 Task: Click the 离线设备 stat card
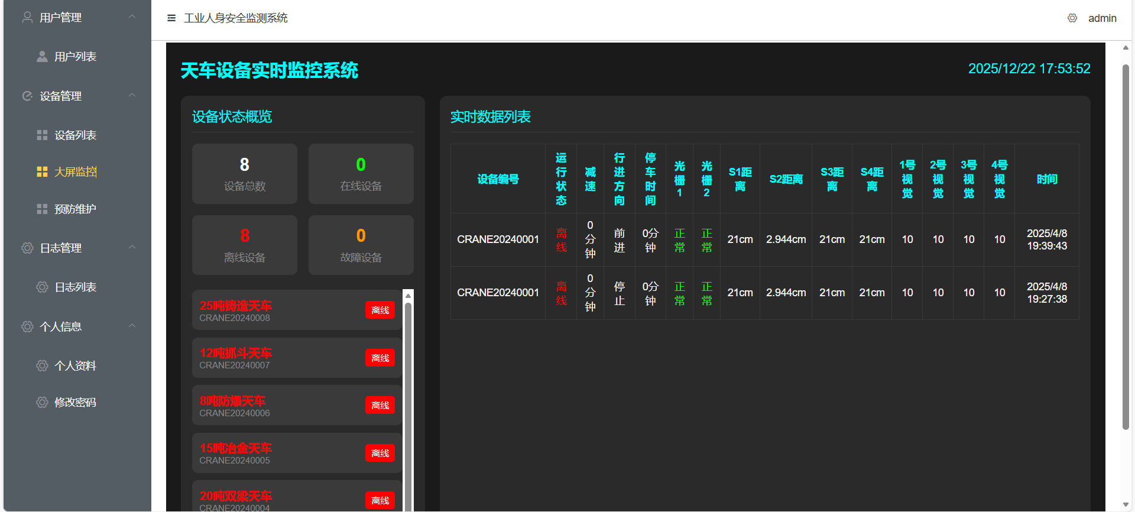pos(245,245)
